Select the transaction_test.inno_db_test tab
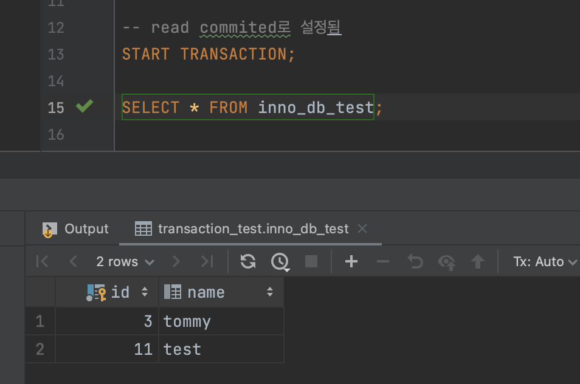The image size is (580, 384). (x=252, y=229)
